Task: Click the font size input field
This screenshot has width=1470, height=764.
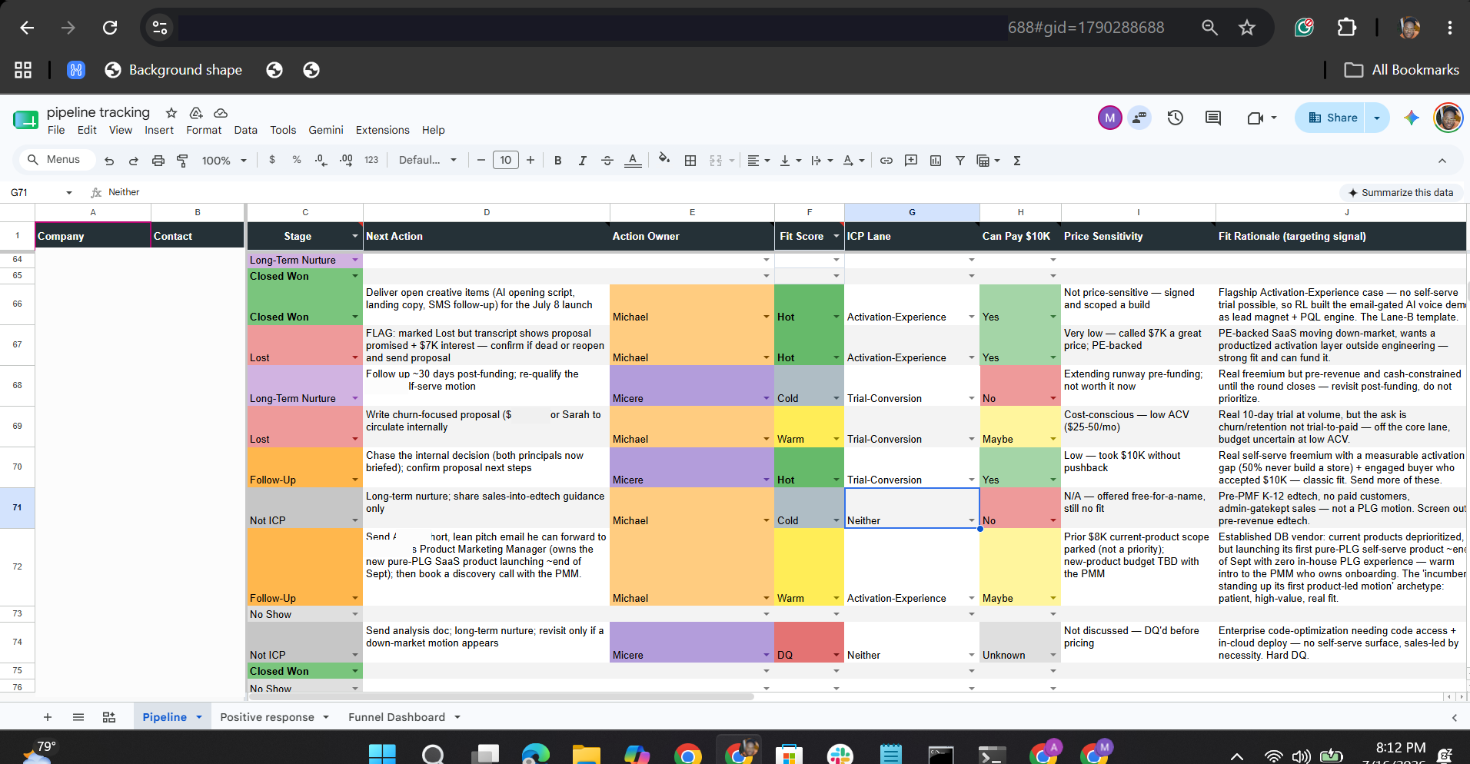Action: click(505, 160)
